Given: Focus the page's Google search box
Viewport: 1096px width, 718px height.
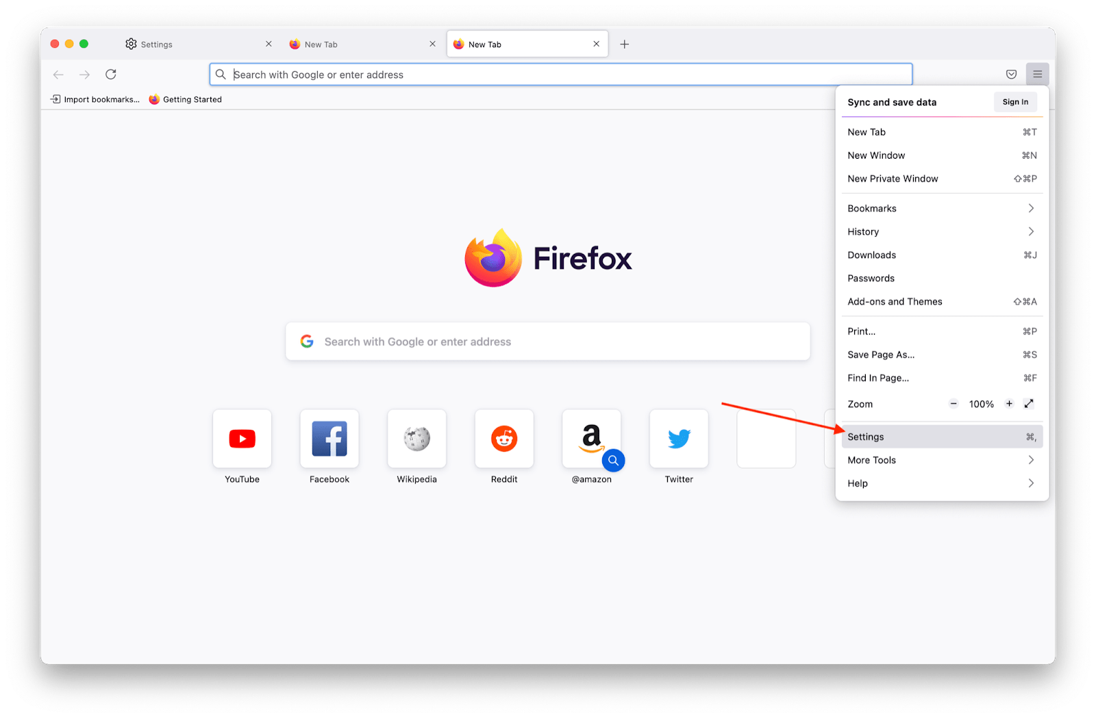Looking at the screenshot, I should 547,341.
